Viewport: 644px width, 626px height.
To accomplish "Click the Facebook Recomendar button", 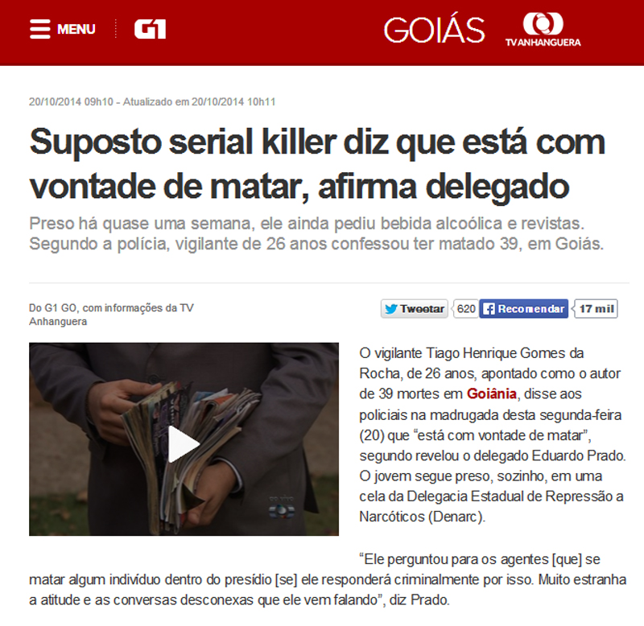I will (524, 309).
